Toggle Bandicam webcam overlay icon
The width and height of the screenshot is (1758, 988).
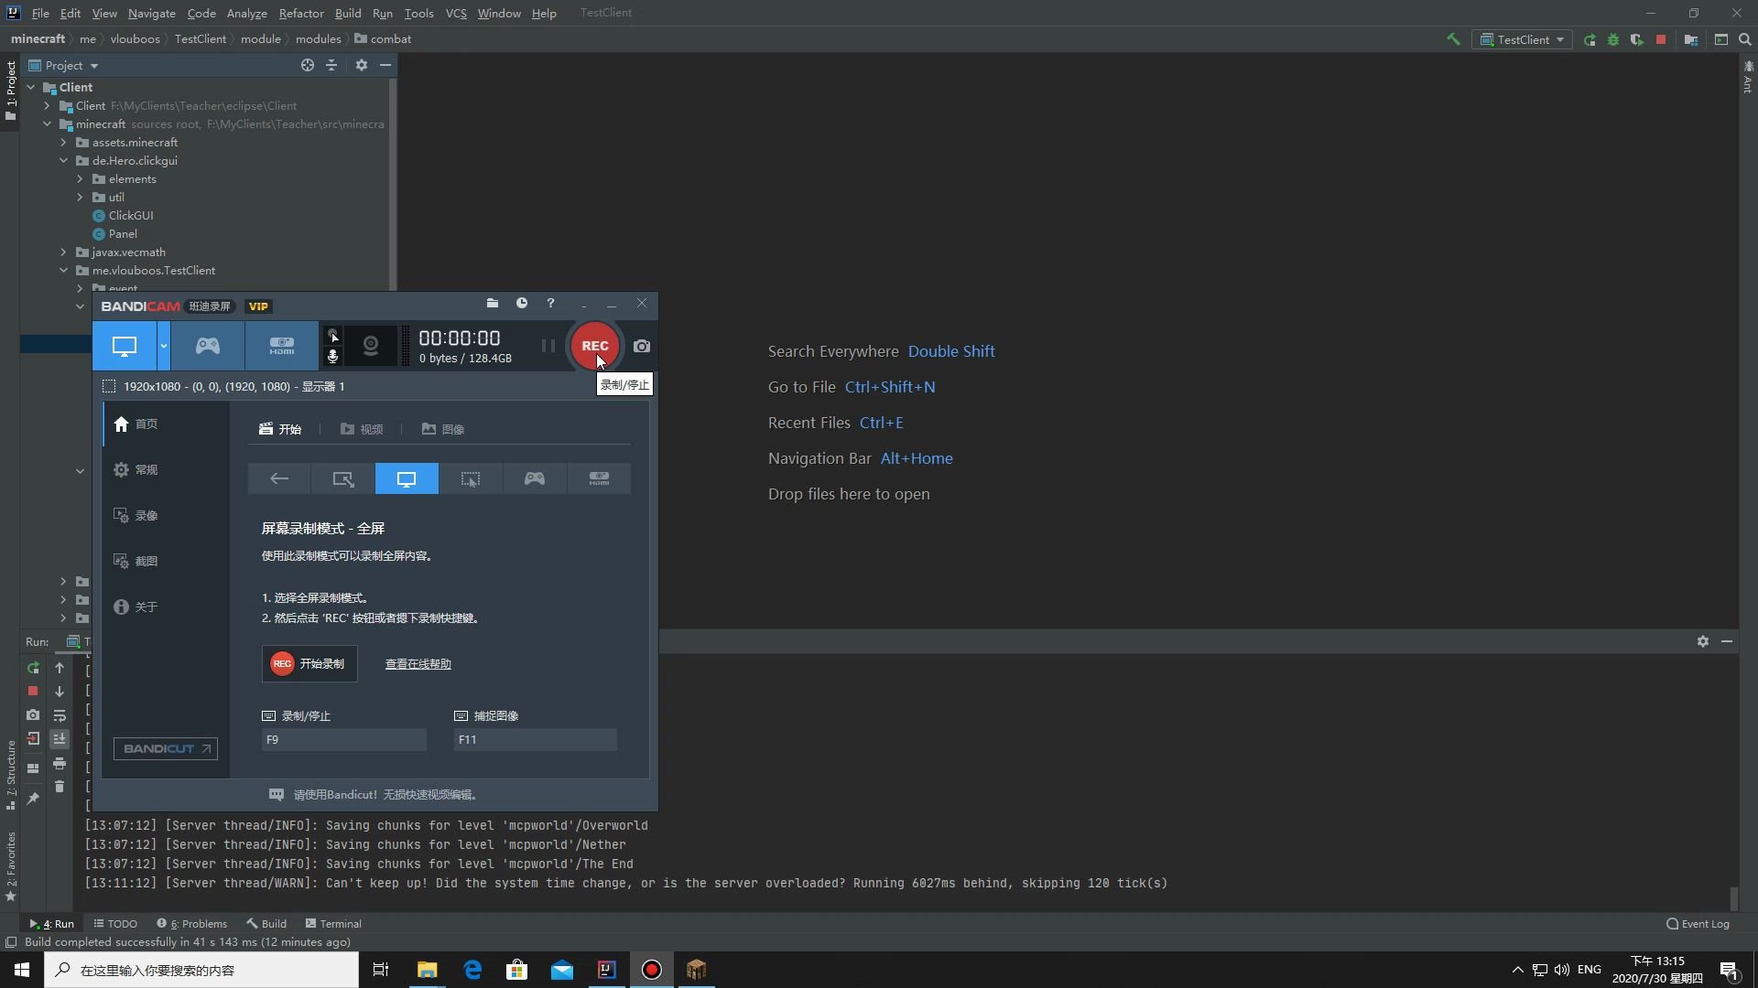point(371,346)
